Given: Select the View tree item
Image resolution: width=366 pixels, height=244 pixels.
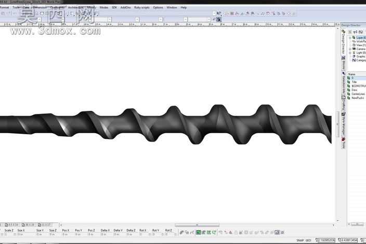Looking at the screenshot, I should coord(359,45).
